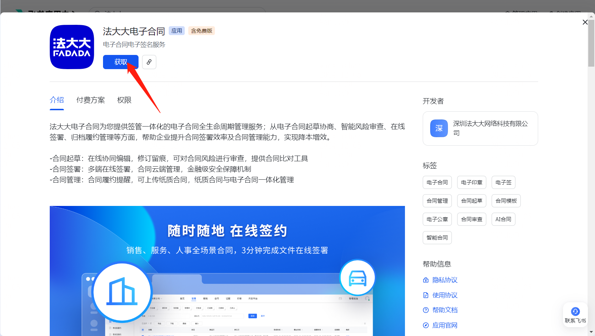
Task: Click the app title 法大大电子合同
Action: coord(134,31)
